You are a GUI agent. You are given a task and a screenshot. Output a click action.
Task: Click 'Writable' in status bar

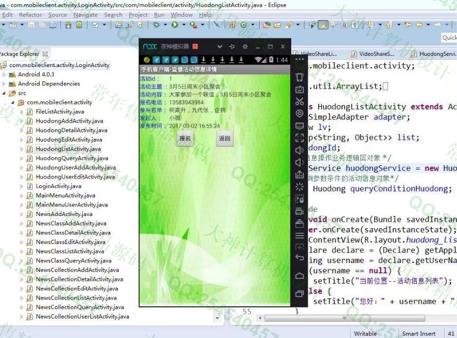point(365,334)
